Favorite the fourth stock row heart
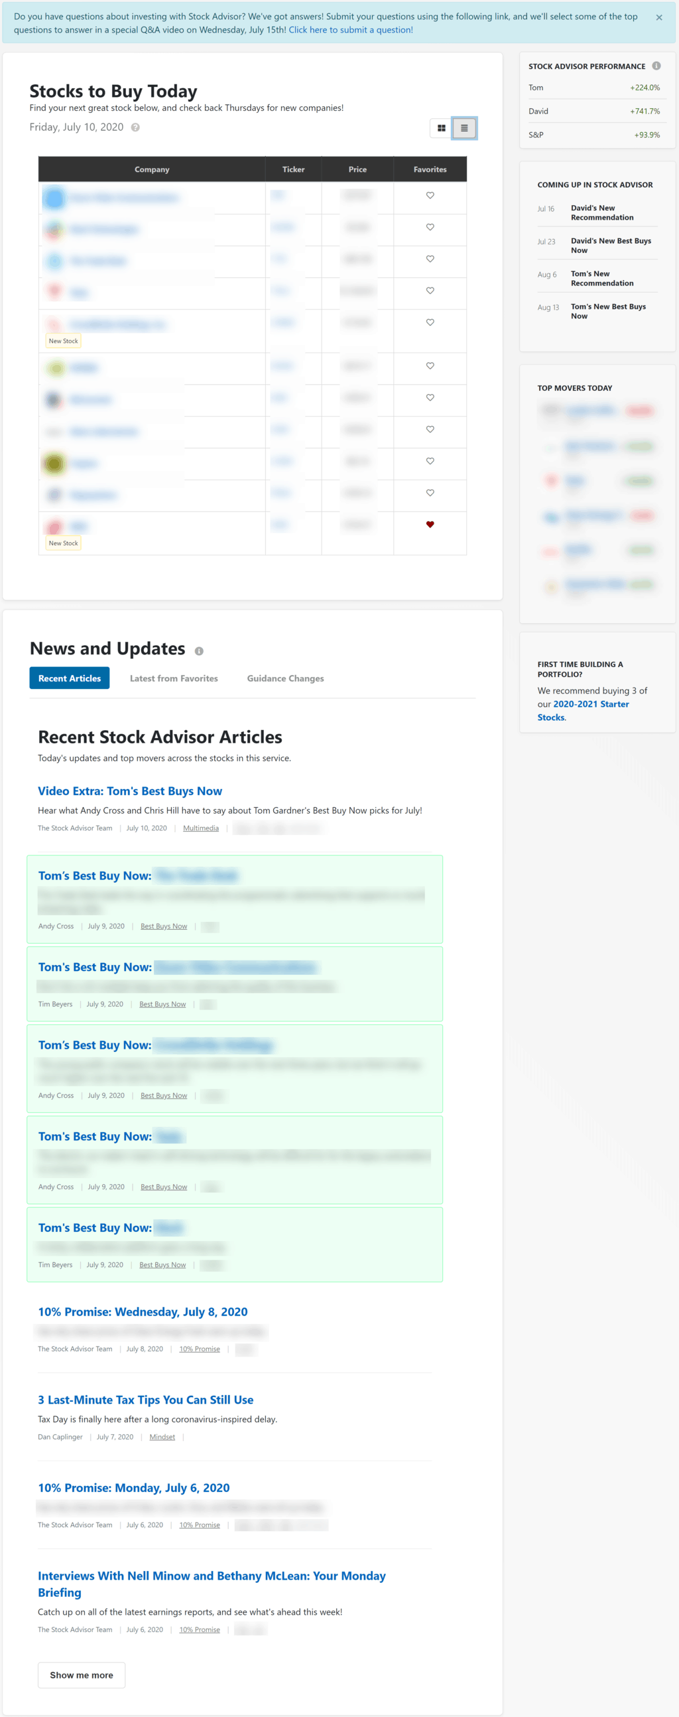This screenshot has height=1717, width=679. click(x=430, y=291)
